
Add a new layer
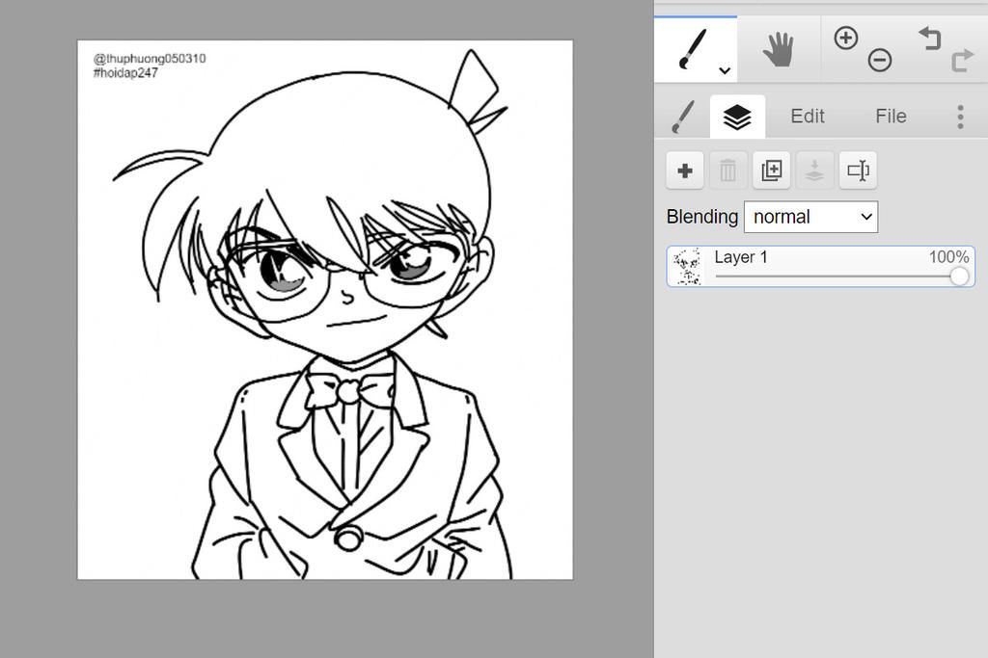[x=685, y=171]
